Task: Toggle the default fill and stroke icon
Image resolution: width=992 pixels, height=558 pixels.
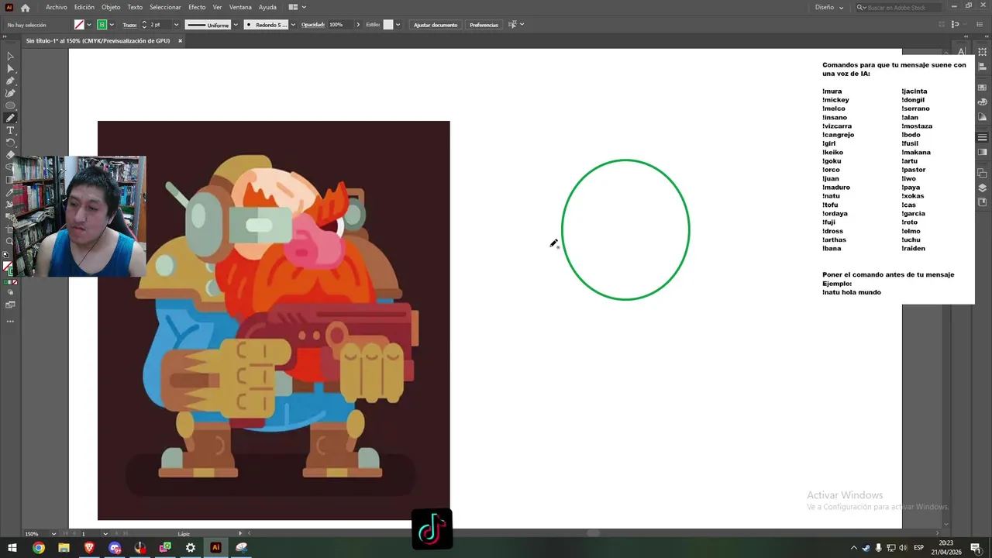Action: point(5,254)
